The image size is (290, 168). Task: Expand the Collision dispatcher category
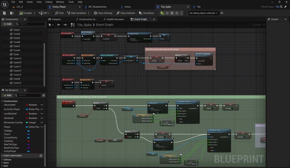pos(2,160)
